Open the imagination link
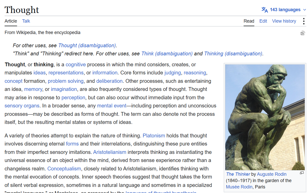The height and width of the screenshot is (193, 307). (x=64, y=89)
